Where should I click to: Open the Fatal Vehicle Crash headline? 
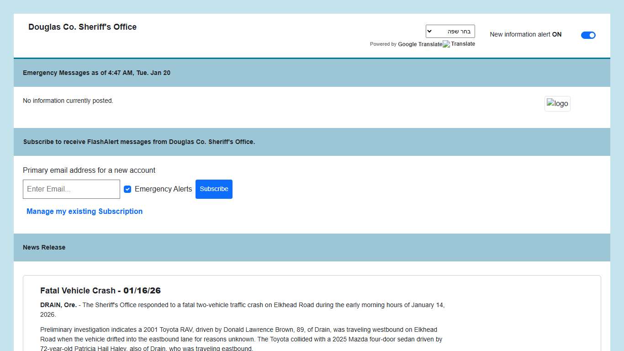[100, 291]
